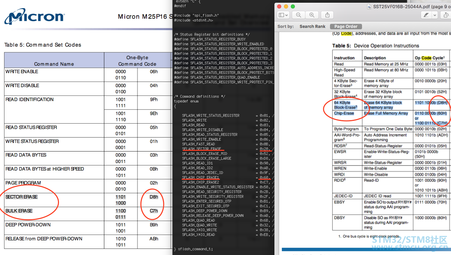Viewport: 451px width, 255px height.
Task: Click the 0x20 value in code editor
Action: pyautogui.click(x=265, y=149)
